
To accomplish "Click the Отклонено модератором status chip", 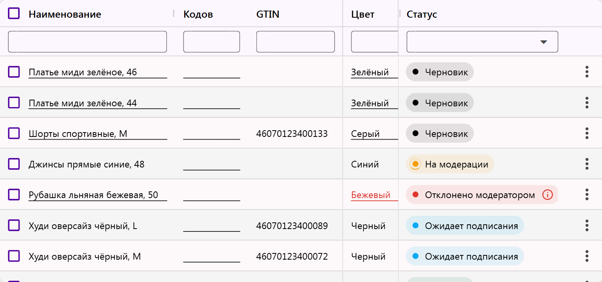I will pyautogui.click(x=482, y=195).
